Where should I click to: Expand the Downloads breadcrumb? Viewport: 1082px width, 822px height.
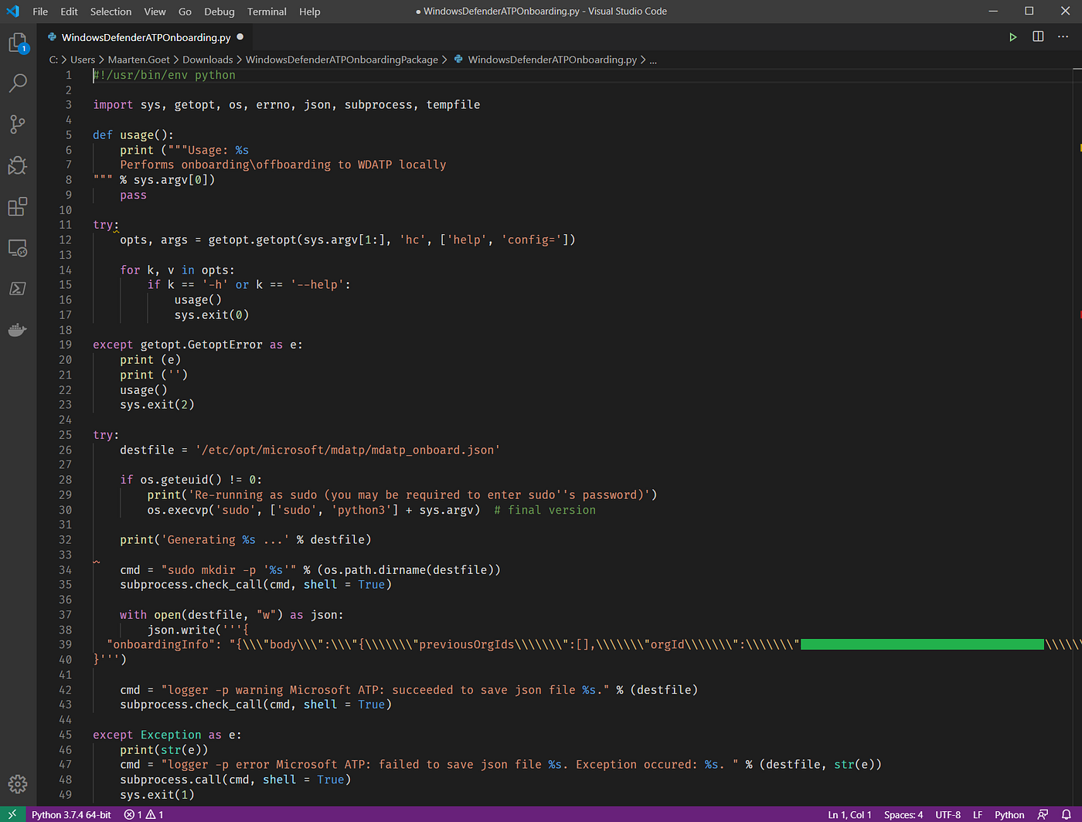208,59
